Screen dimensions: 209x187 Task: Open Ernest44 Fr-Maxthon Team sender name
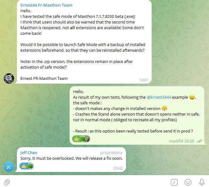pos(46,5)
